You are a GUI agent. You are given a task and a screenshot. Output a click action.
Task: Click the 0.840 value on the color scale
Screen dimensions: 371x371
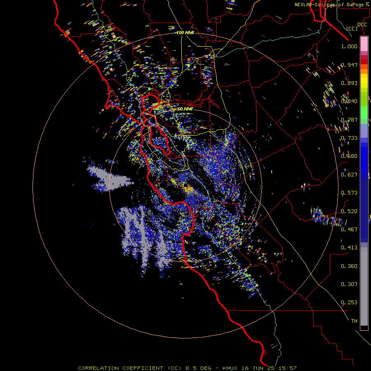[349, 101]
